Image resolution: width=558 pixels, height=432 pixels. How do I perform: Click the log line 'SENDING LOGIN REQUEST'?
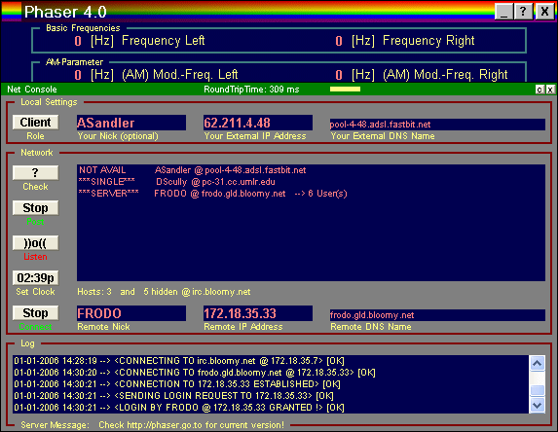pos(173,396)
